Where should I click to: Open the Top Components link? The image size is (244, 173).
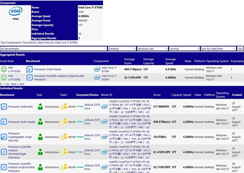(11, 42)
